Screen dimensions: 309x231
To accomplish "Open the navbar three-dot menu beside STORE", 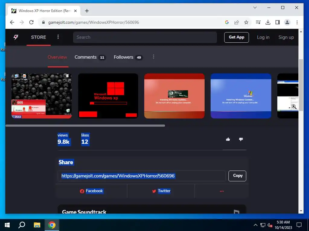I will click(x=58, y=37).
